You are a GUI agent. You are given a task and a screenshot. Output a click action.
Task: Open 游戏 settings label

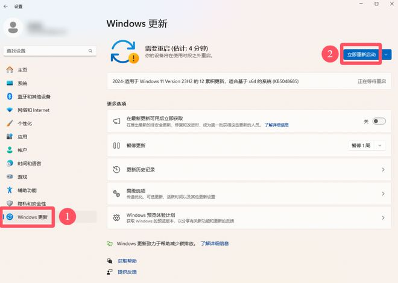coord(22,177)
